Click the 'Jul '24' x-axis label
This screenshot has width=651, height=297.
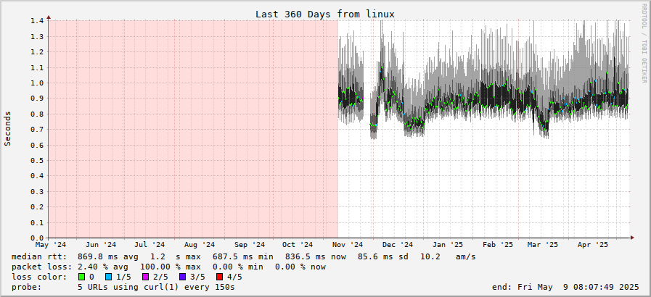pyautogui.click(x=150, y=245)
